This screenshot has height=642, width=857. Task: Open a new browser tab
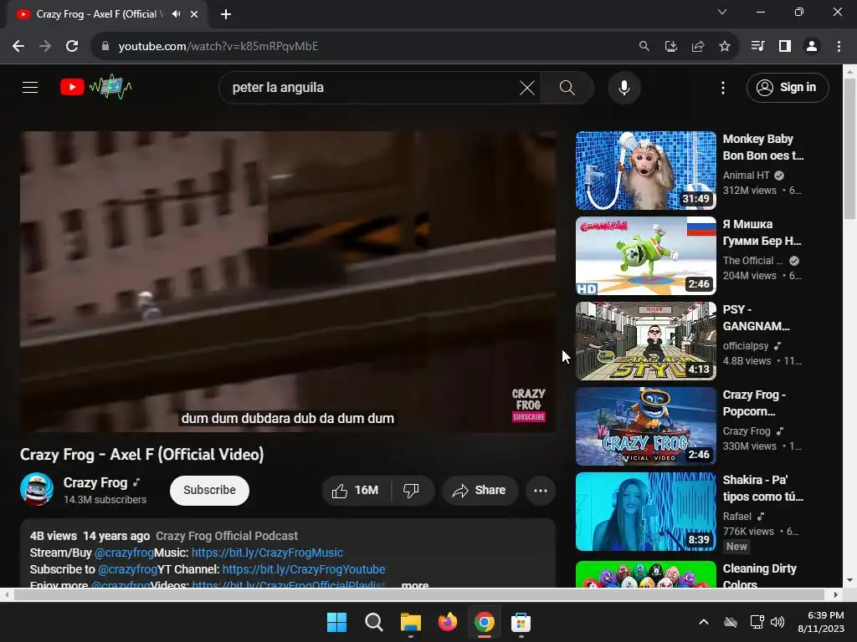226,14
